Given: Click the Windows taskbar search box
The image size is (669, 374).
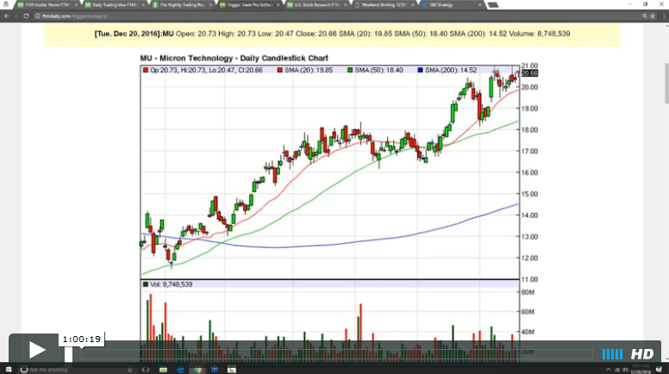Looking at the screenshot, I should 52,370.
